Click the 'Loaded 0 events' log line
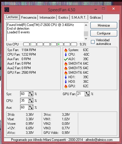 coord(18,32)
